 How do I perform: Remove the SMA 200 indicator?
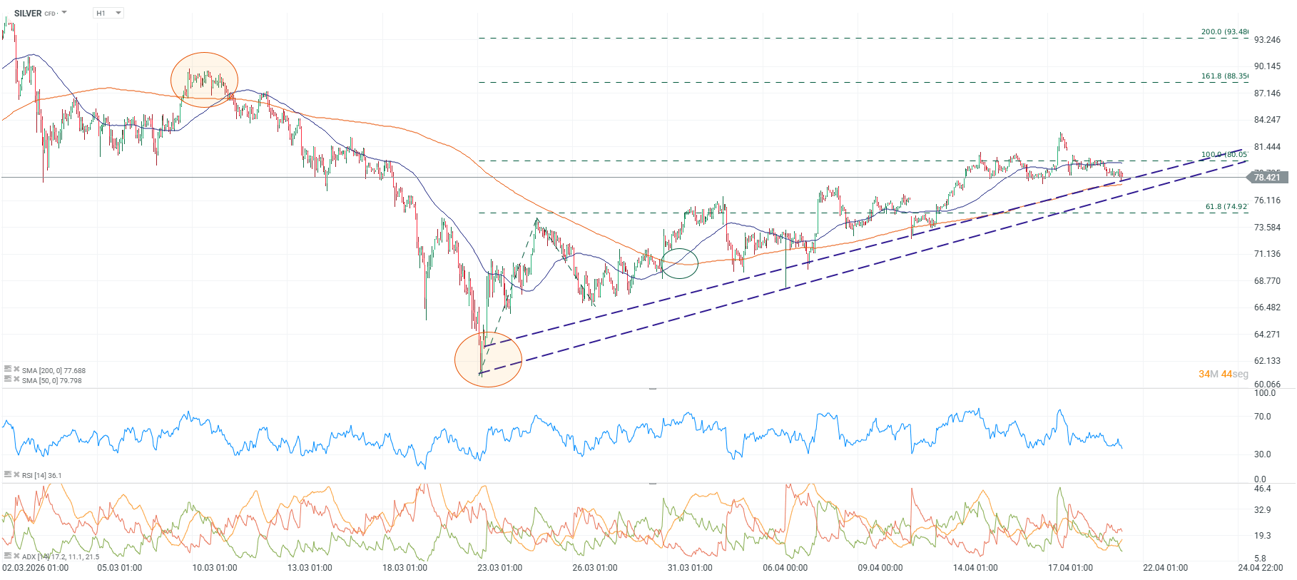pyautogui.click(x=16, y=370)
